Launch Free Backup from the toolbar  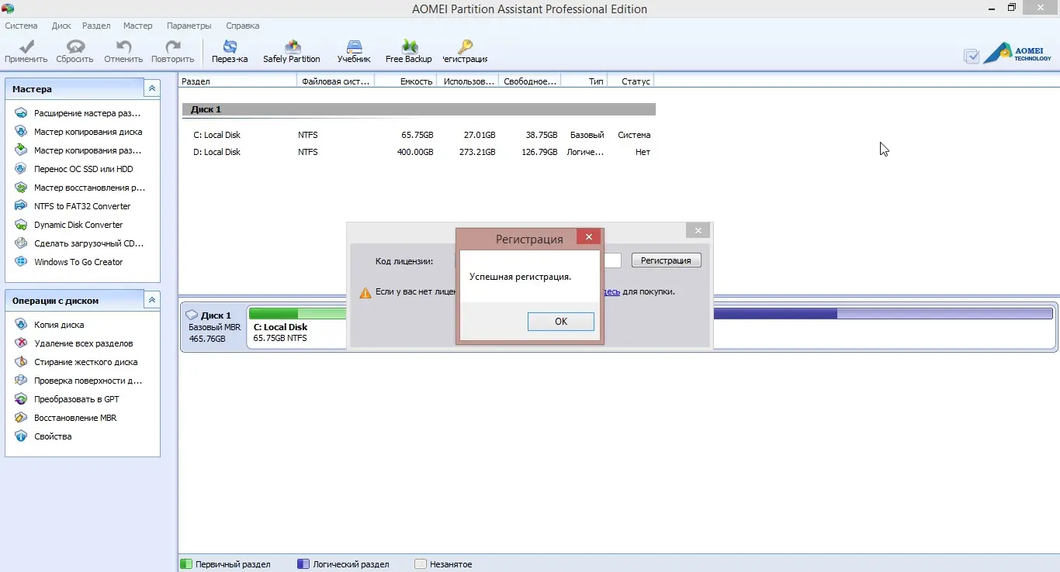tap(409, 52)
